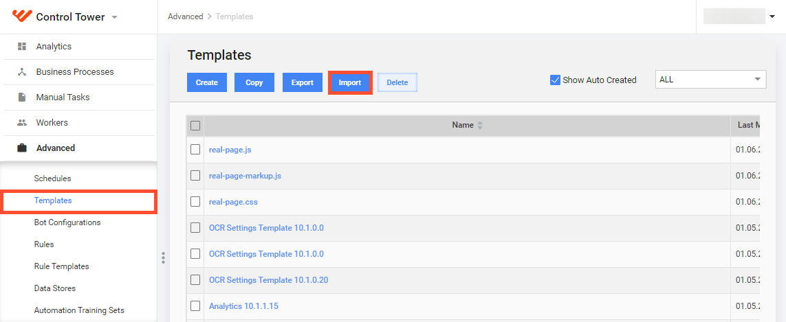Click the Create button

point(207,82)
